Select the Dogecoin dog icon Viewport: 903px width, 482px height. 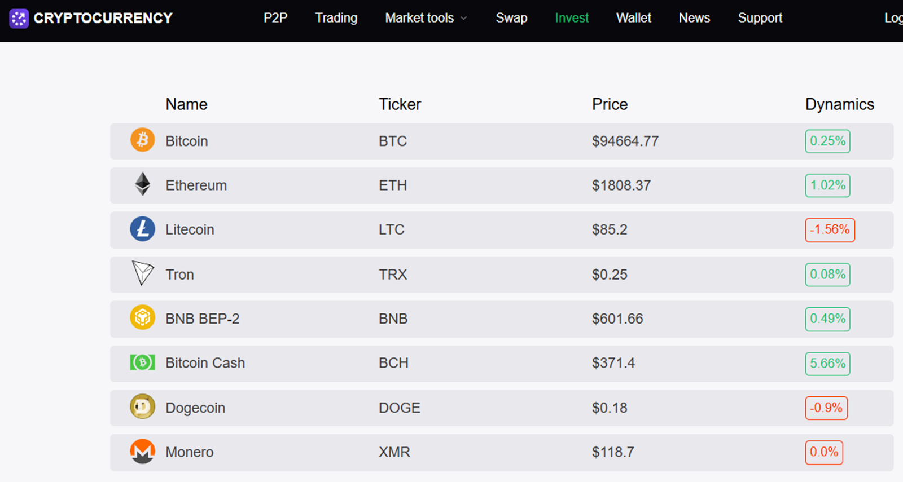[x=142, y=406]
